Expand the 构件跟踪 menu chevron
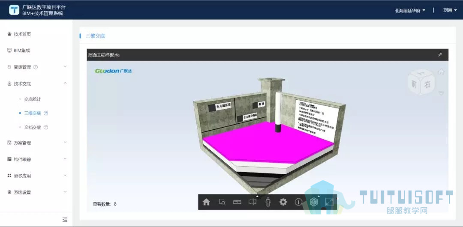Screen dimensions: 463x227 coord(65,159)
